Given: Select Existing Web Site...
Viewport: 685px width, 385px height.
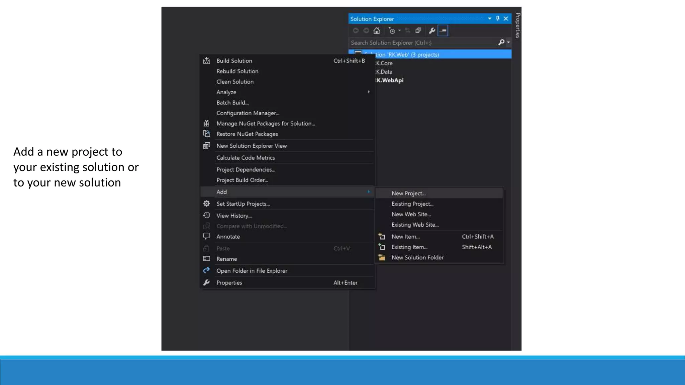Looking at the screenshot, I should pyautogui.click(x=439, y=225).
